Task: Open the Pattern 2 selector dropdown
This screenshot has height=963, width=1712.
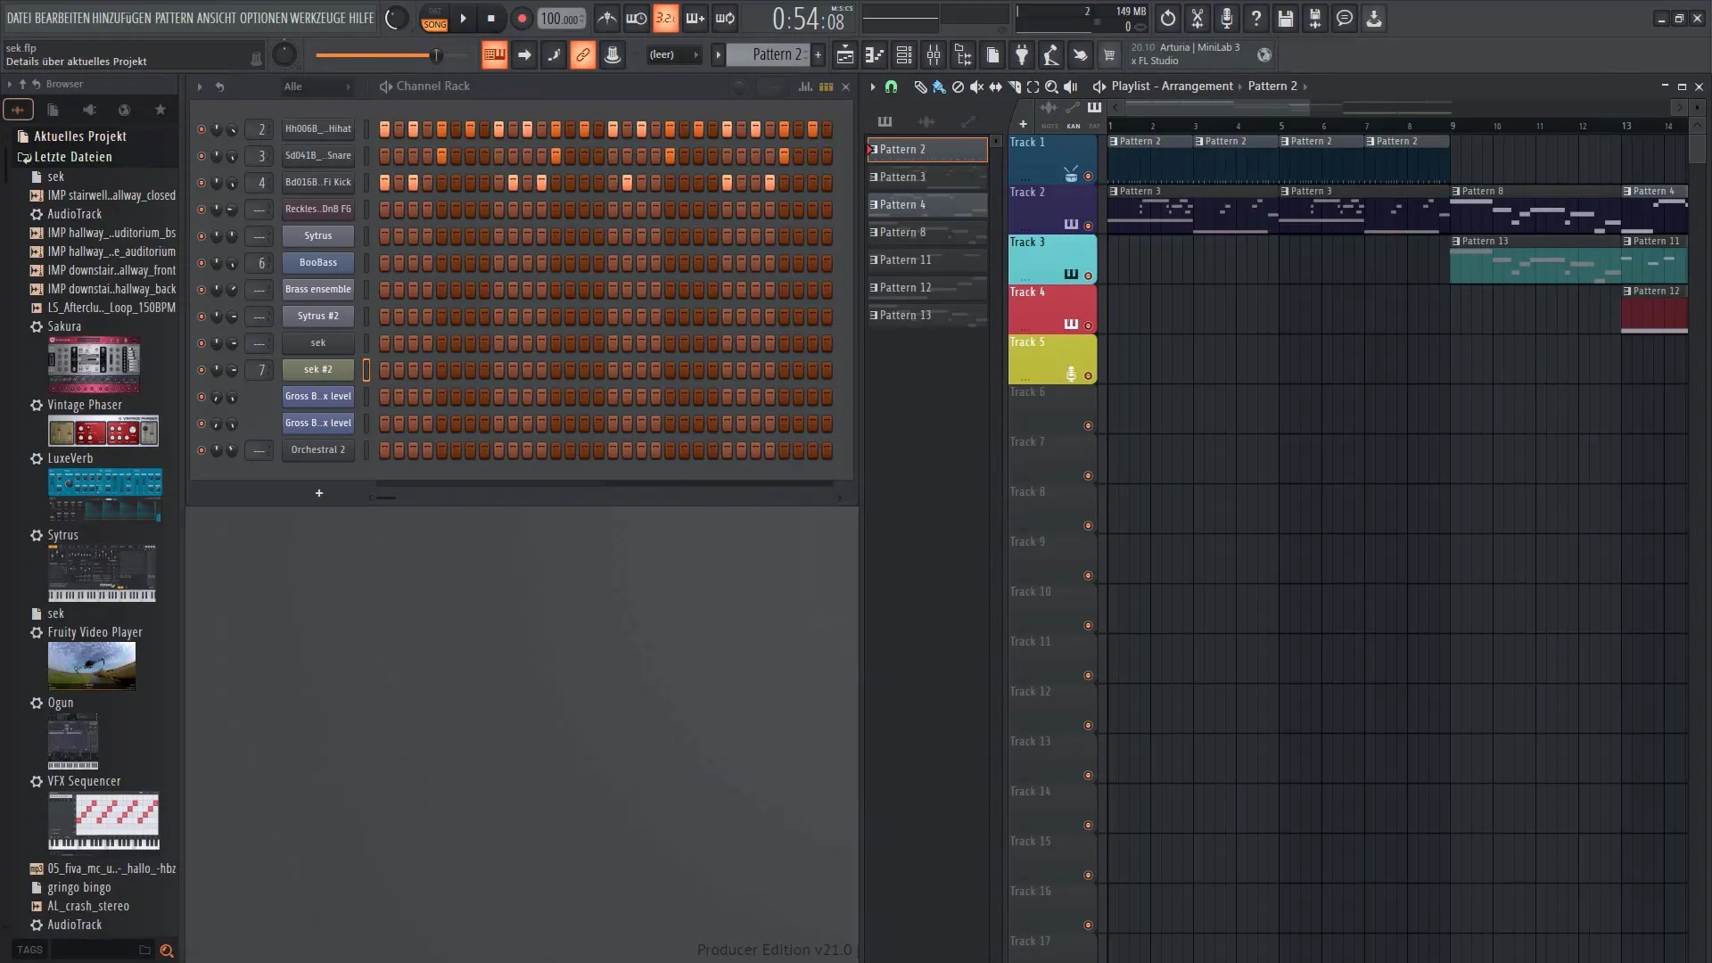Action: pos(768,55)
